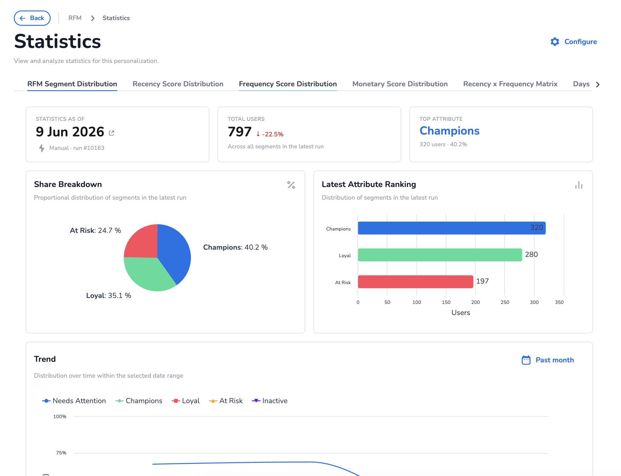621x476 pixels.
Task: Switch to Recency Score Distribution tab
Action: click(178, 84)
